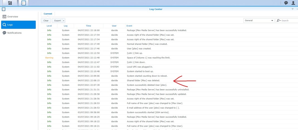This screenshot has width=298, height=130.
Task: Sort by the Time column header
Action: pyautogui.click(x=88, y=26)
